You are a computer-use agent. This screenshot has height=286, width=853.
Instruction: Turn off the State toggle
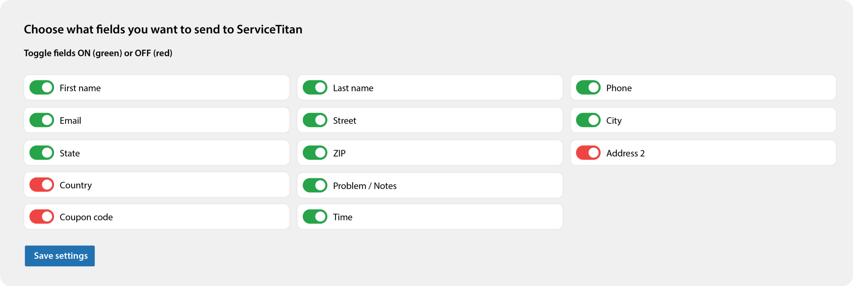pyautogui.click(x=42, y=153)
